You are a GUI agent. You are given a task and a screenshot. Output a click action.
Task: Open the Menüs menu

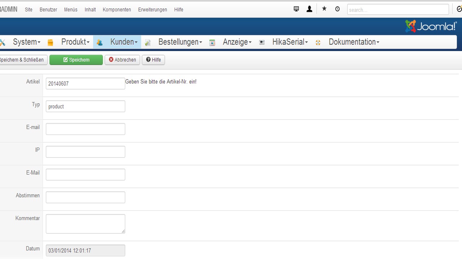[71, 10]
